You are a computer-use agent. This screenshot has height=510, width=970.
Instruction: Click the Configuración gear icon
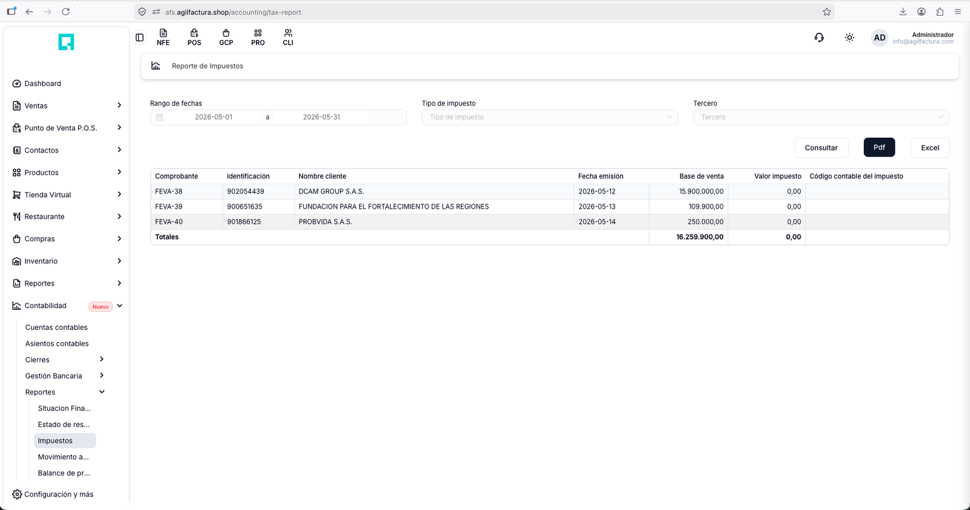coord(17,494)
